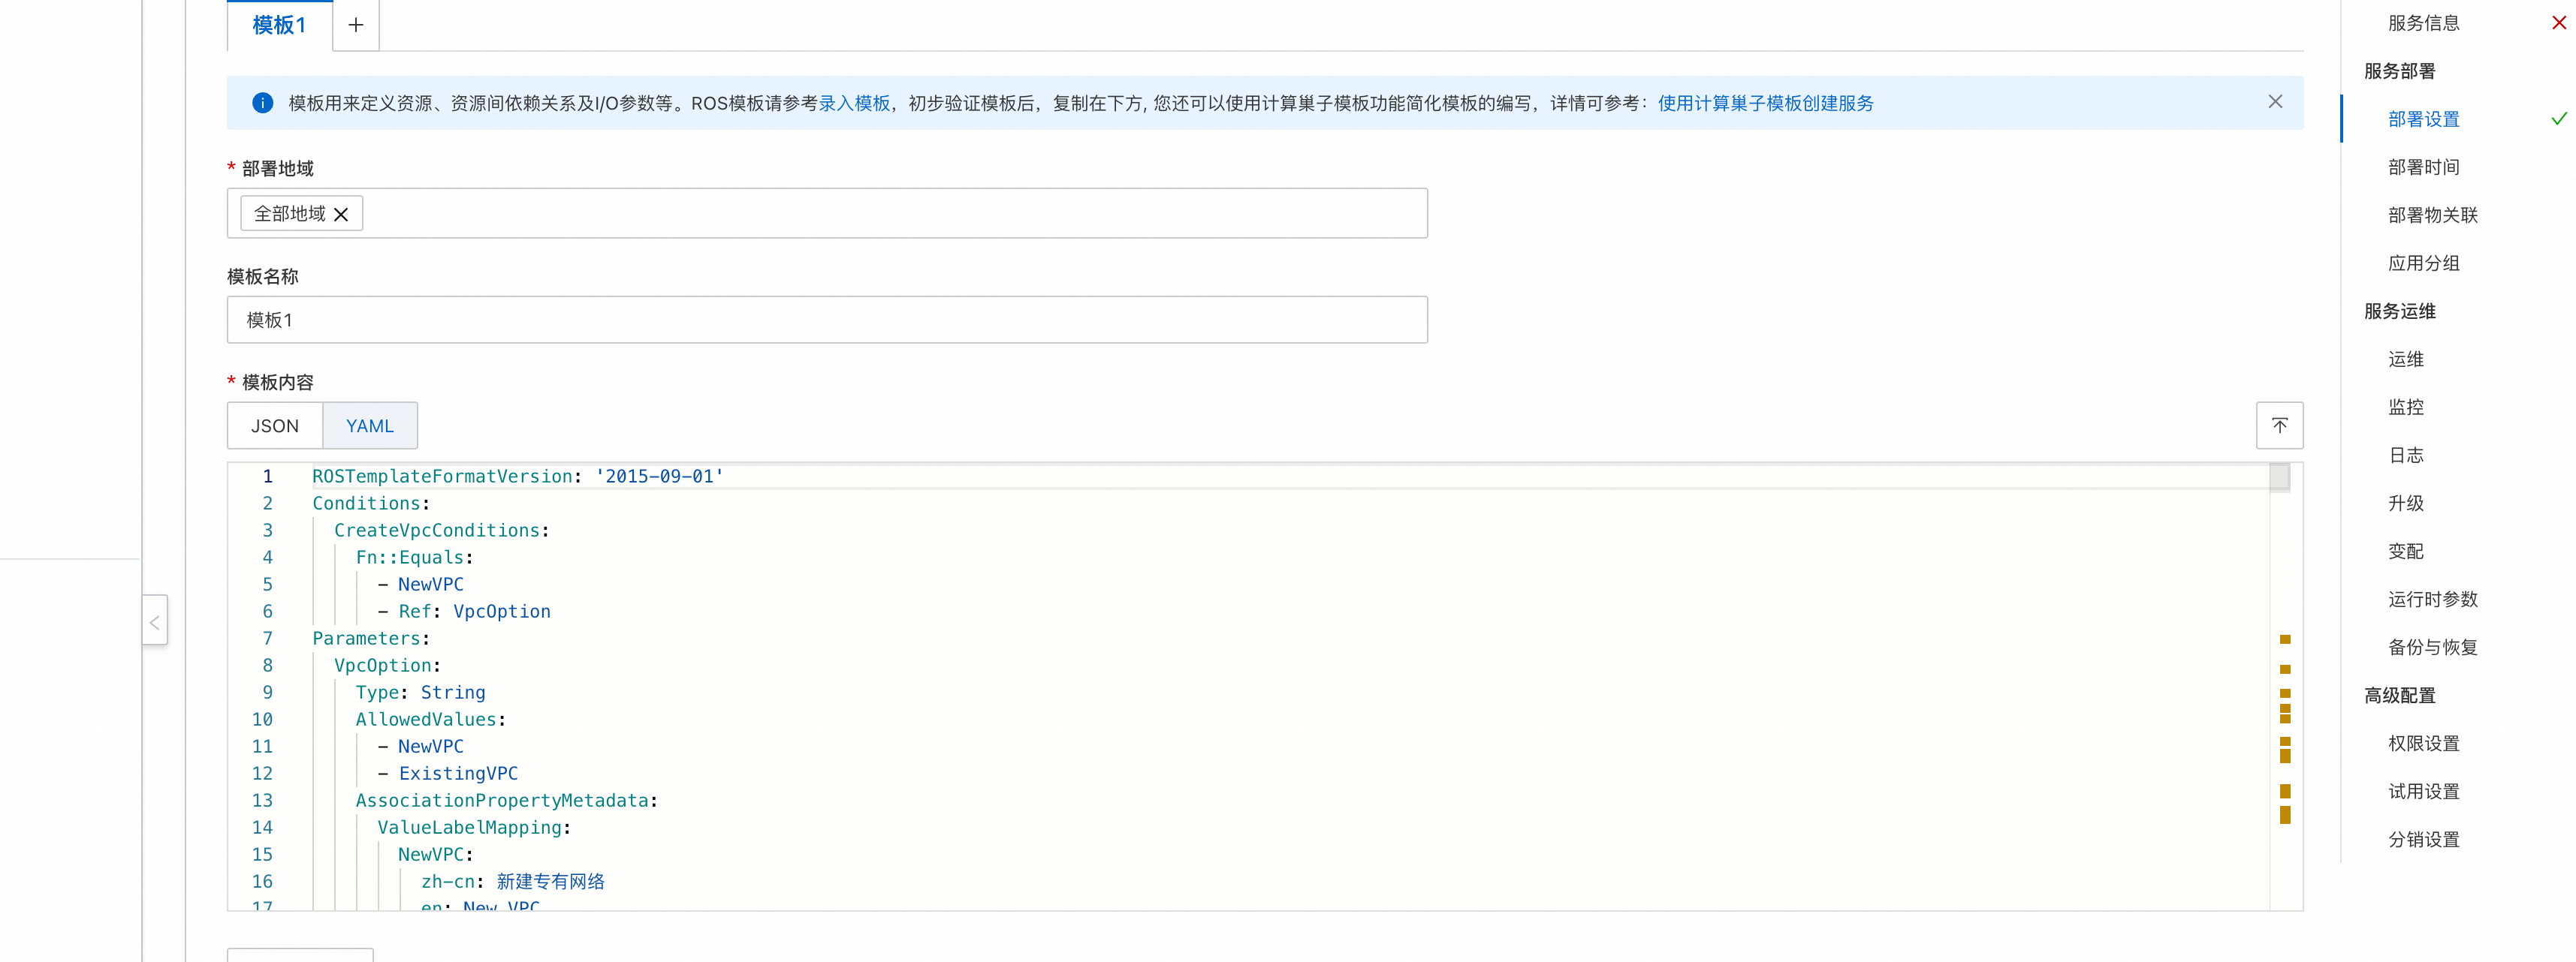
Task: Select the 模板1 tab
Action: pyautogui.click(x=279, y=25)
